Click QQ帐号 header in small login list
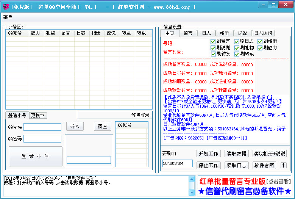This screenshot has width=295, height=199. [131, 125]
